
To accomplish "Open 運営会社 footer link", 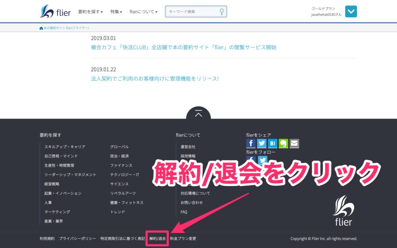I will tap(188, 147).
